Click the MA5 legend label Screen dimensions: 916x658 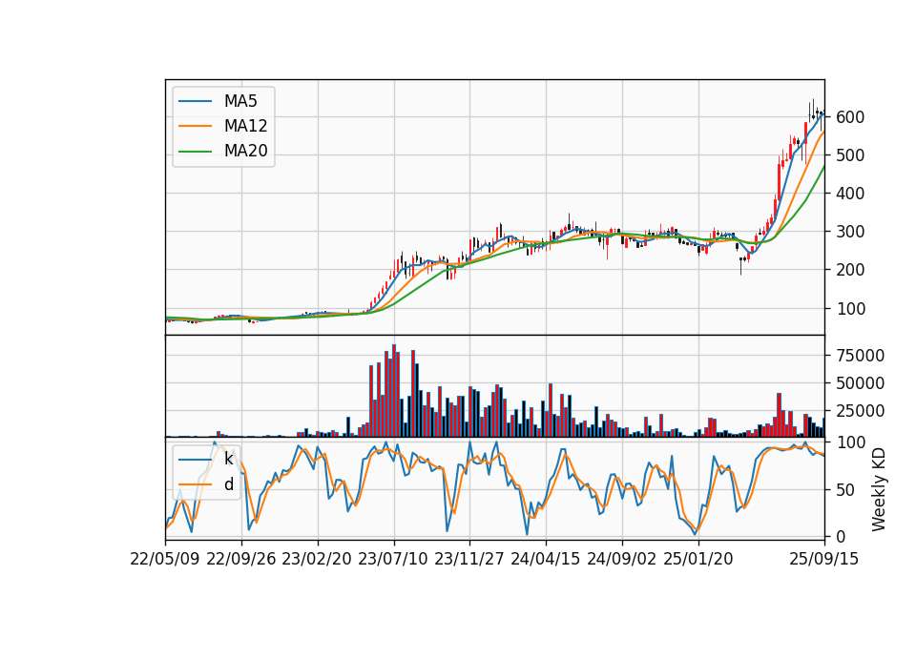(240, 101)
